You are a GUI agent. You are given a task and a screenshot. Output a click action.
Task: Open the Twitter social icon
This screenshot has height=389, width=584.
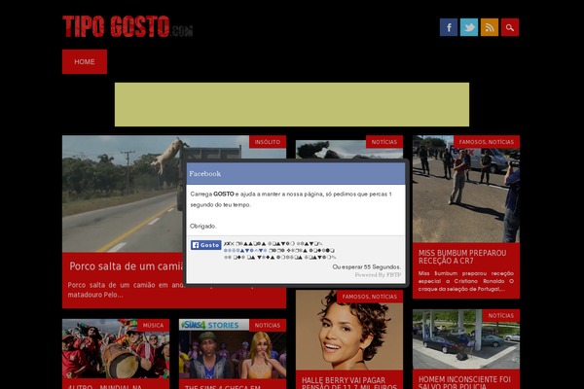tap(469, 27)
